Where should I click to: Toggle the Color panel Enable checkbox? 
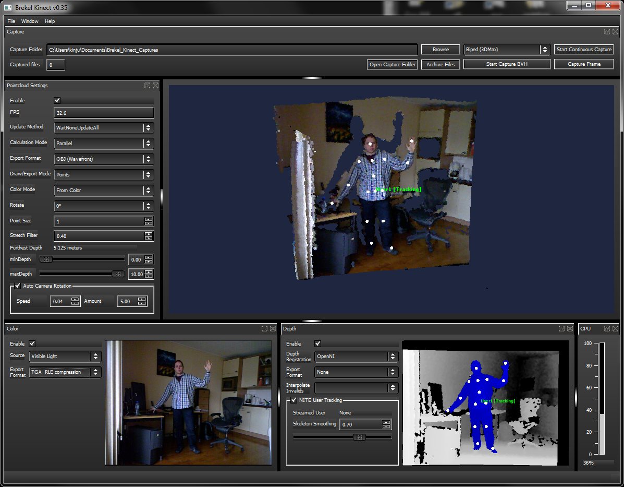pyautogui.click(x=32, y=343)
